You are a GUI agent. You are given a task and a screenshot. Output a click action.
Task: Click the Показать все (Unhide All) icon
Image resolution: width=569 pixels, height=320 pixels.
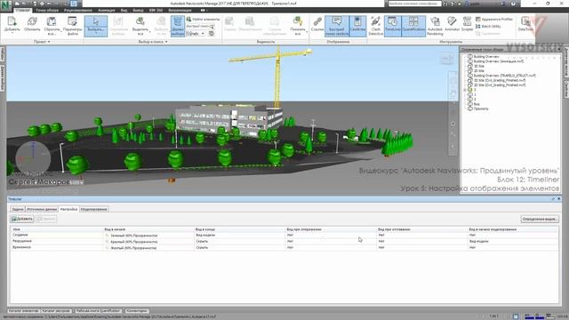298,26
